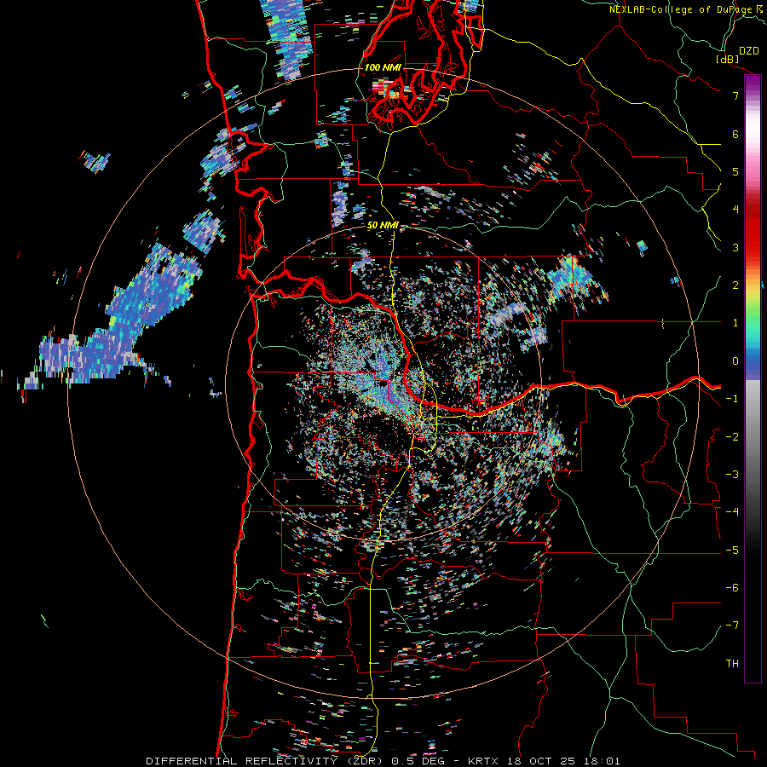Image resolution: width=767 pixels, height=767 pixels.
Task: Click the 3 value on the scale
Action: click(735, 247)
